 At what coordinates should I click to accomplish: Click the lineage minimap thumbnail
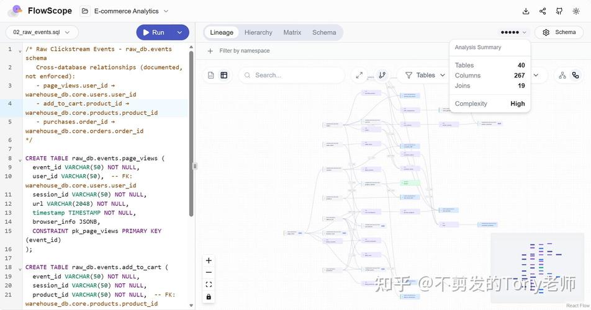point(538,268)
